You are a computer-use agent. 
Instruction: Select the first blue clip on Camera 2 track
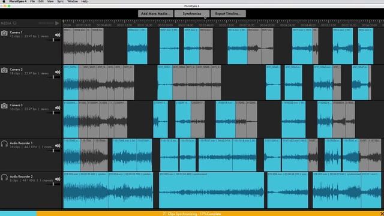pos(71,83)
